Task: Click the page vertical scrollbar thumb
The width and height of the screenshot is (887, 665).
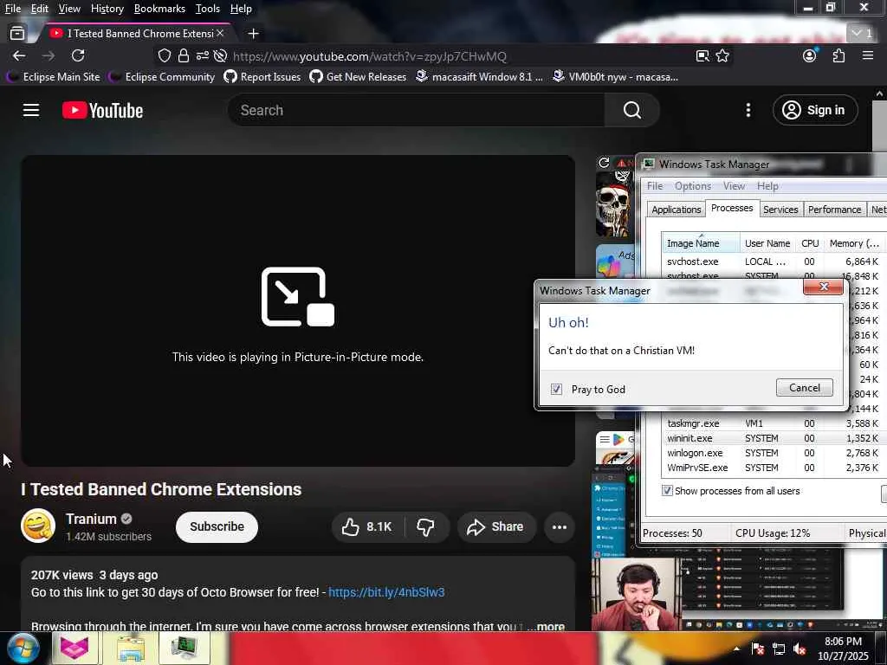Action: (879, 126)
